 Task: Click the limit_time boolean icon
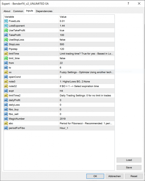(x=6, y=58)
